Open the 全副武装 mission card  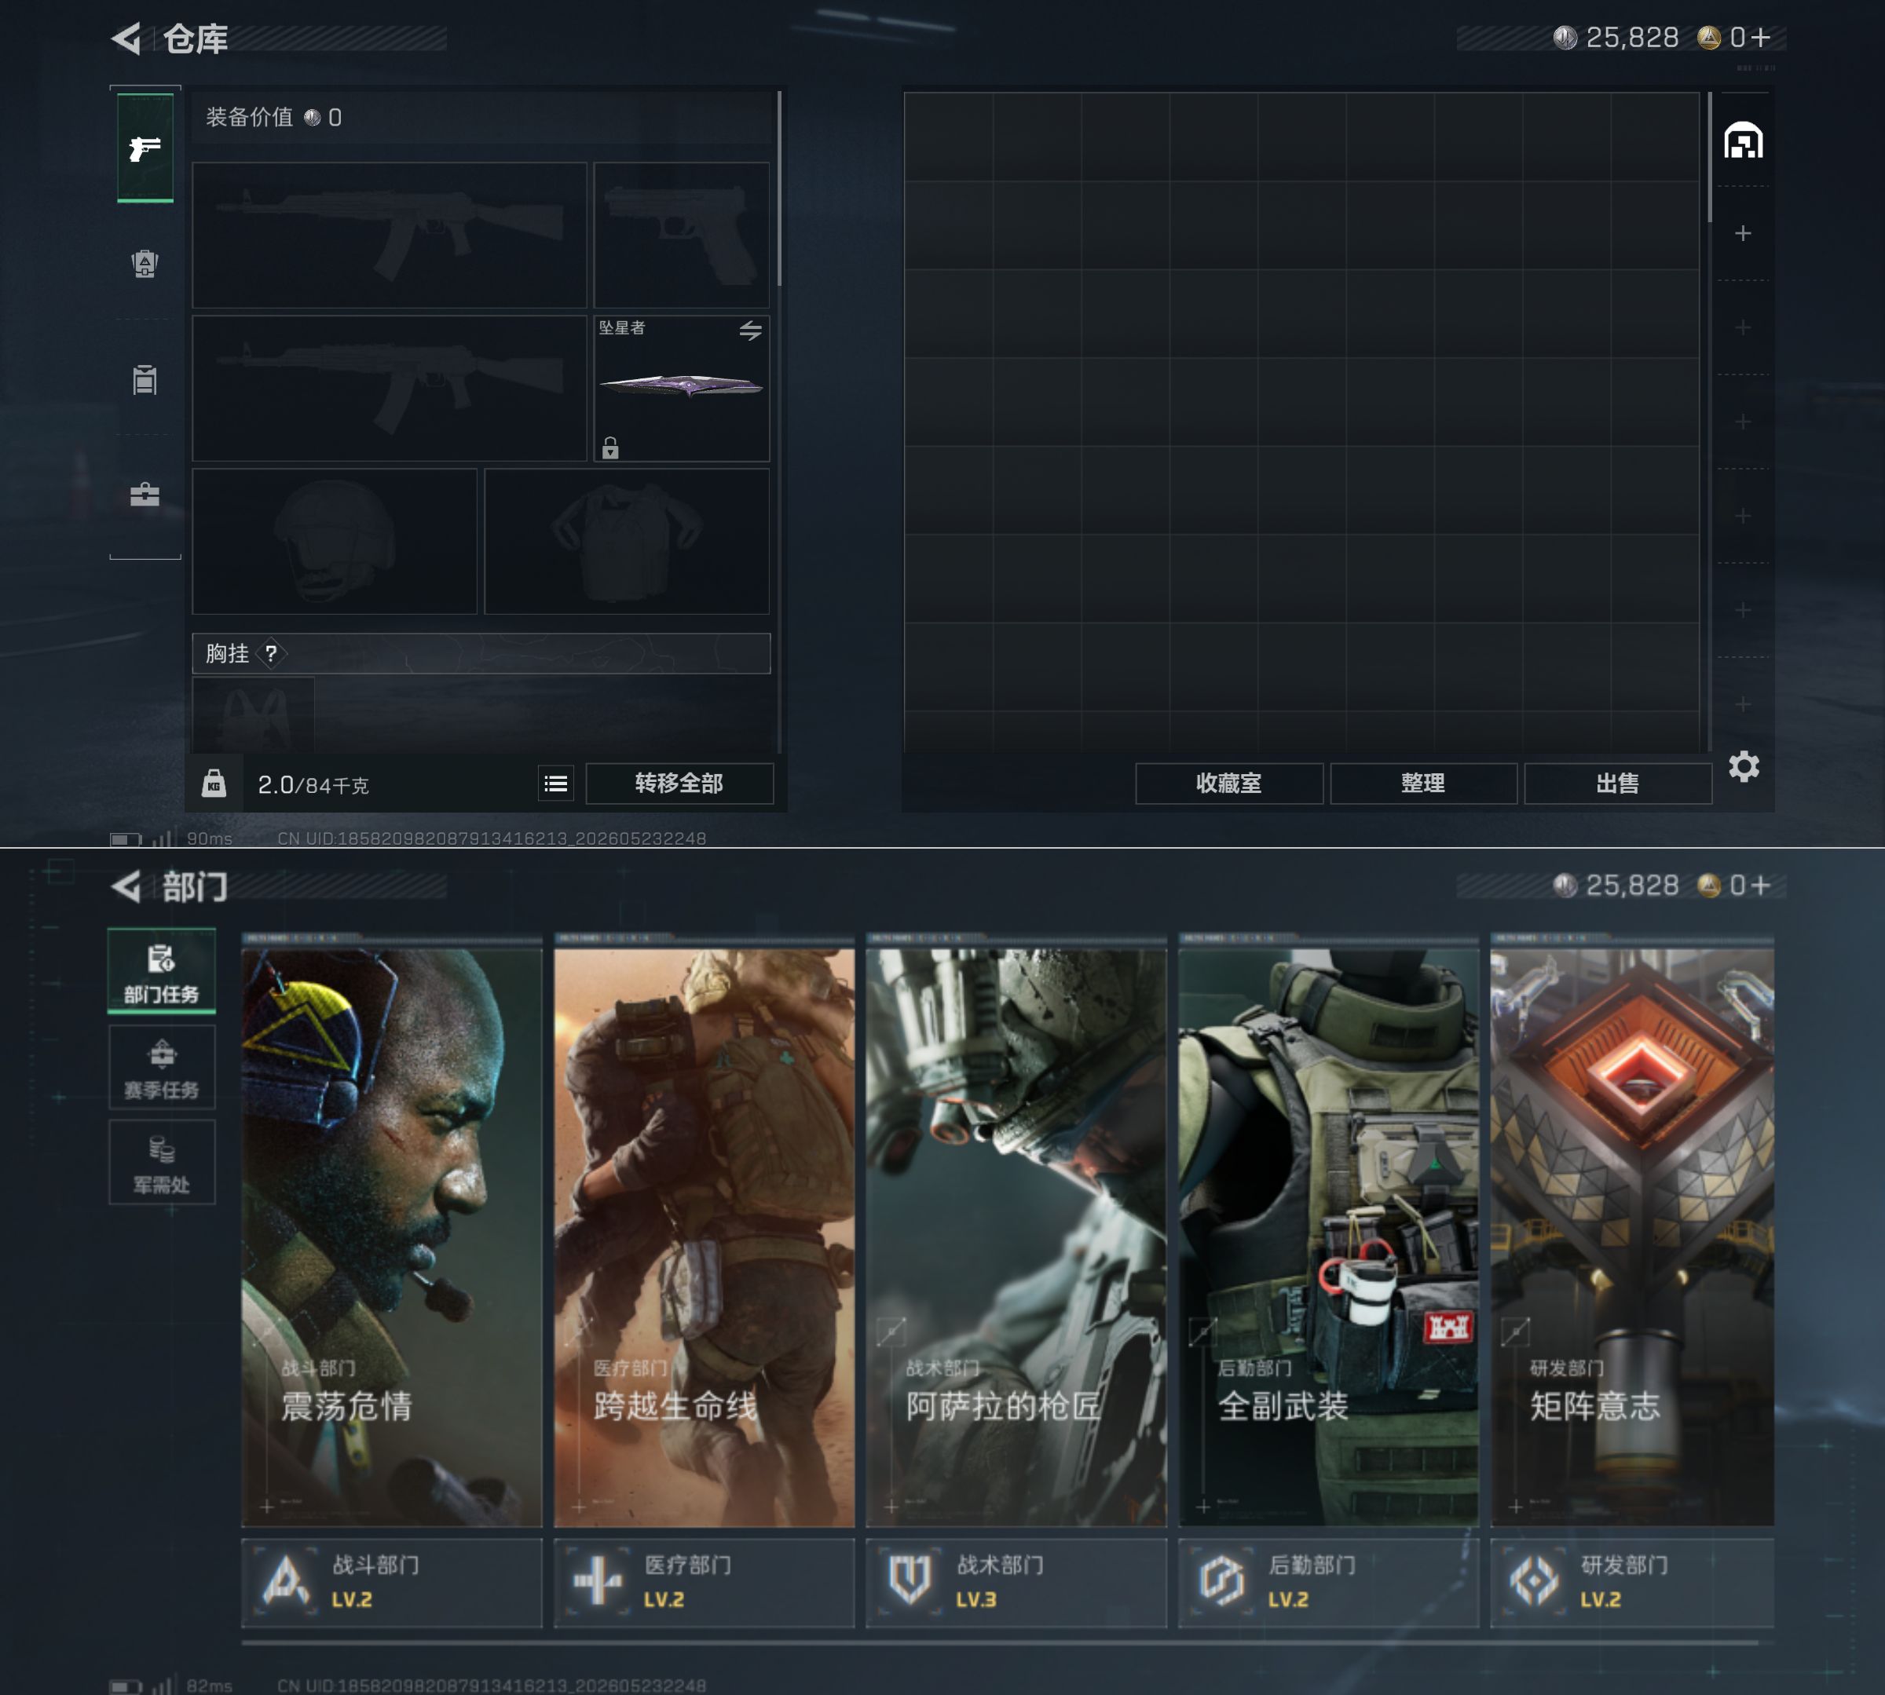1329,1231
